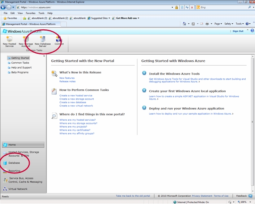
Task: Open the Page dropdown menu
Action: coord(218,24)
